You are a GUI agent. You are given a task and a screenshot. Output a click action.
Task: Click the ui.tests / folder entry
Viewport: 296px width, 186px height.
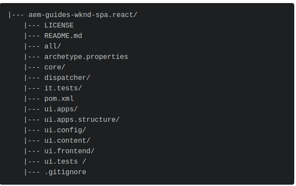click(x=65, y=162)
